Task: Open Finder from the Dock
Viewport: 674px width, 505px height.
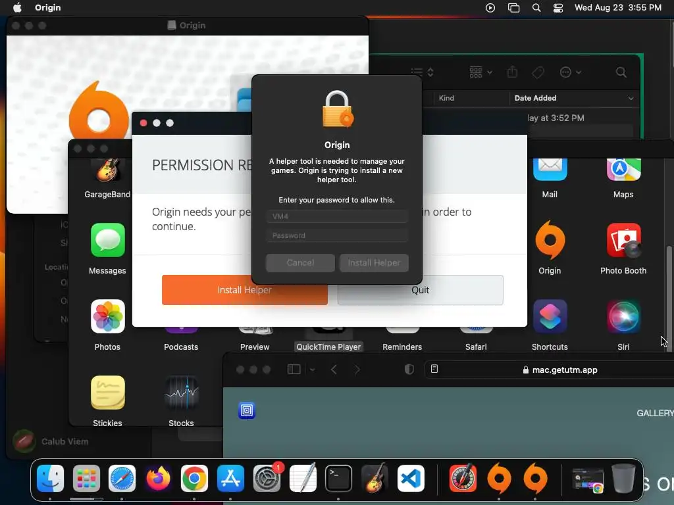Action: (50, 479)
